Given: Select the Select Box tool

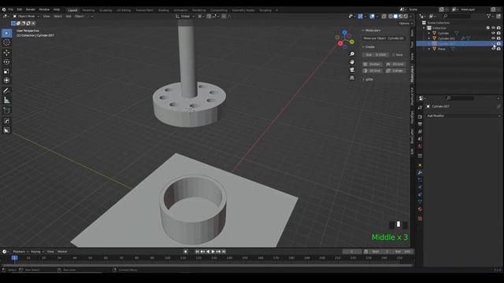Looking at the screenshot, I should click(x=6, y=33).
